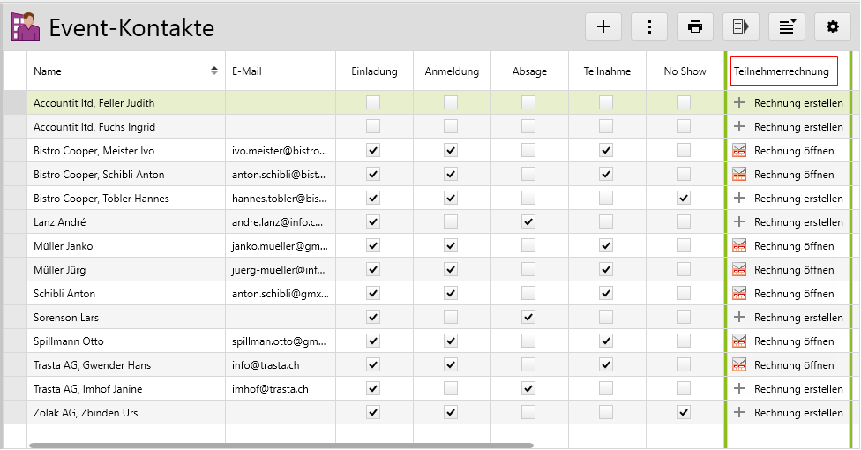Viewport: 861px width, 450px height.
Task: Click the printer icon in toolbar
Action: 695,26
